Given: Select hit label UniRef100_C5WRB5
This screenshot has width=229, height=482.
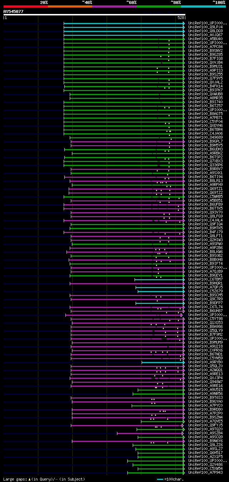Looking at the screenshot, I should 205,196.
